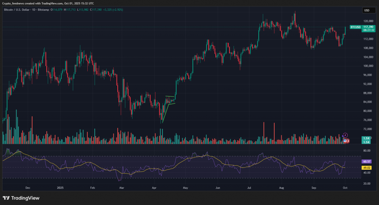The image size is (379, 205).
Task: Click the purple RSI value label 60.57
Action: point(366,162)
